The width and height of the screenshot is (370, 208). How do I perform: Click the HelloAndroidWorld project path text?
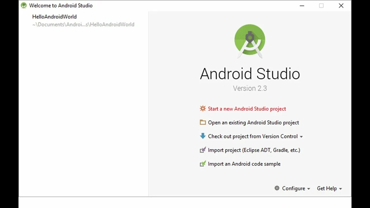[83, 25]
